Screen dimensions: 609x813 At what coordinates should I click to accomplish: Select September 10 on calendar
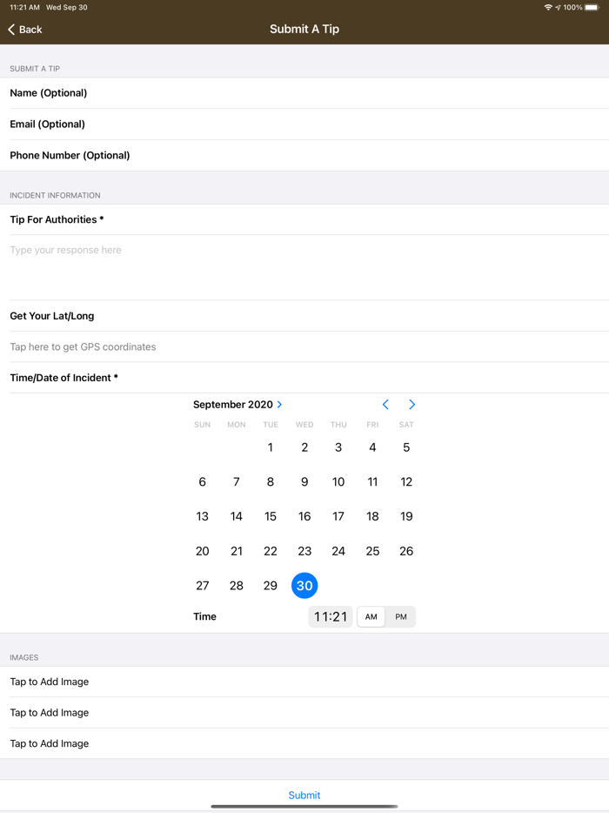tap(338, 481)
